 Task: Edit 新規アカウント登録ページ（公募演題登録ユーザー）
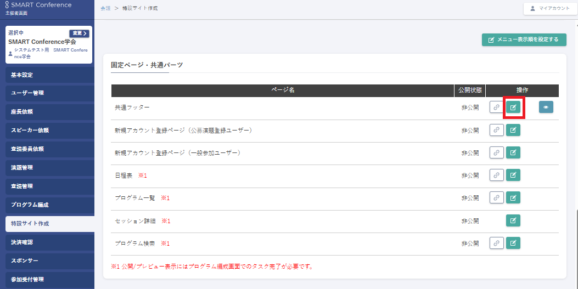(513, 130)
